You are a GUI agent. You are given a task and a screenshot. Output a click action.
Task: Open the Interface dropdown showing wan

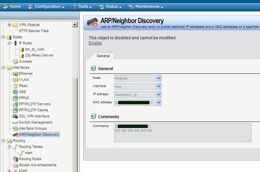point(158,86)
